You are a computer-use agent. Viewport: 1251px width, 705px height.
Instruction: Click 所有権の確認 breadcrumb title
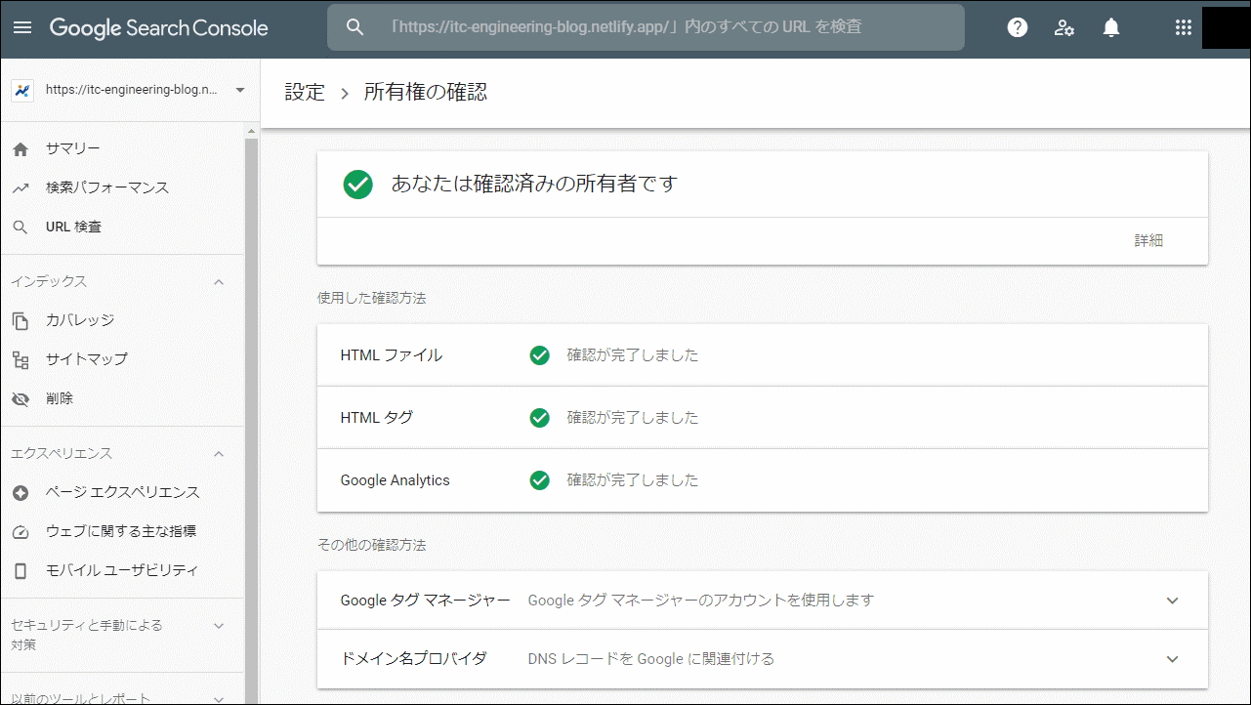tap(426, 92)
